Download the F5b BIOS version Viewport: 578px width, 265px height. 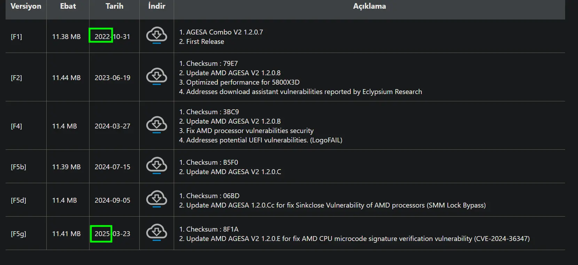(157, 165)
